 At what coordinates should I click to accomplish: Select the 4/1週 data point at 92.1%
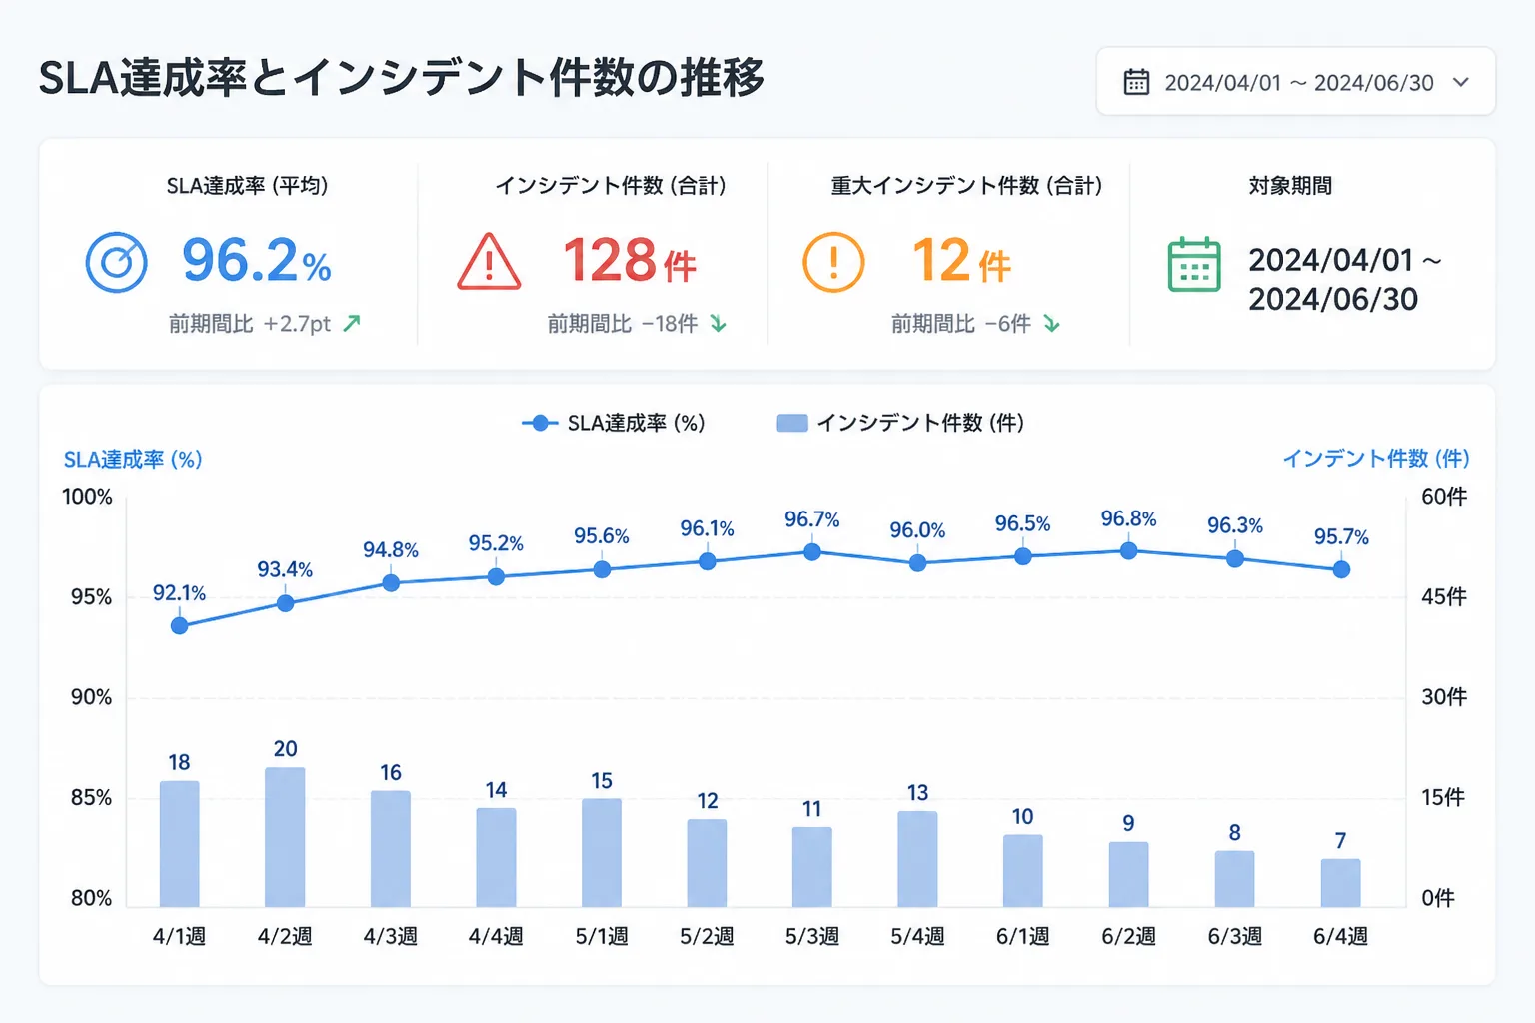tap(180, 626)
